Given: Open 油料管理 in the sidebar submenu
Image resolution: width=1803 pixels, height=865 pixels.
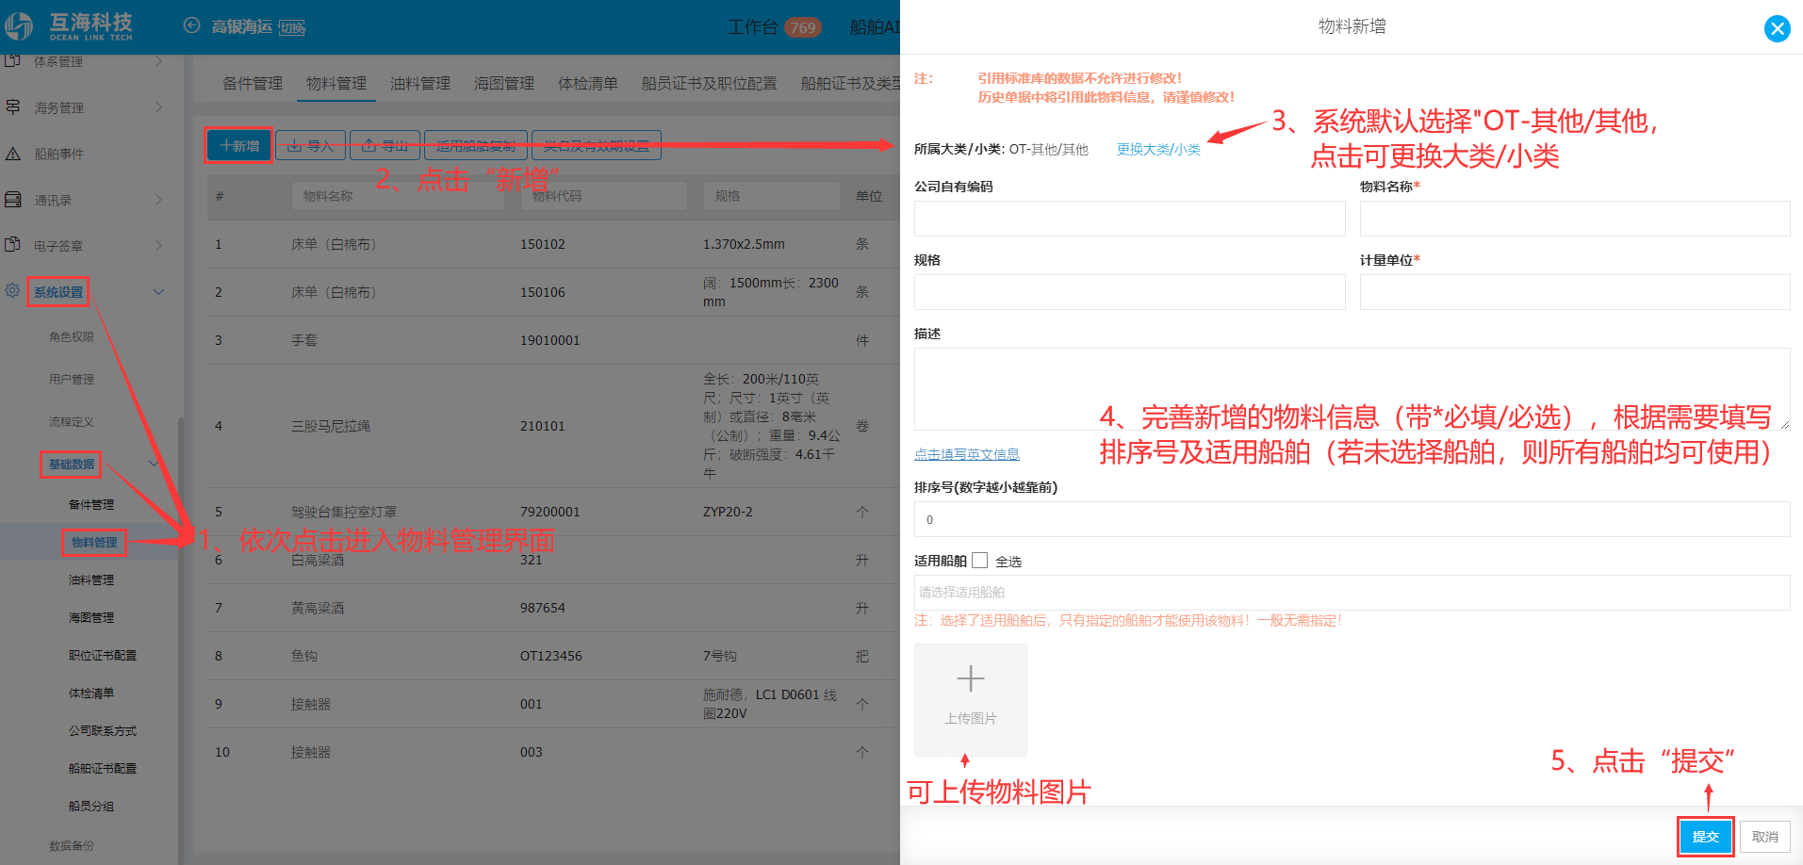Looking at the screenshot, I should 91,579.
